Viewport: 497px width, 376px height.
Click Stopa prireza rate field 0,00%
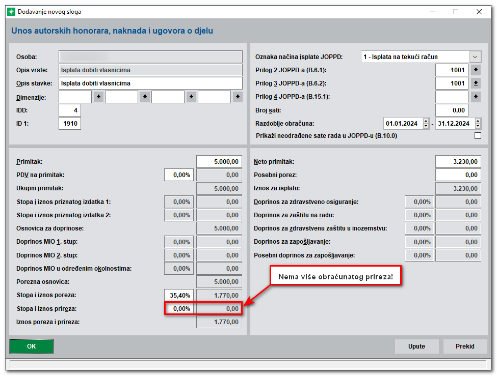tap(179, 309)
